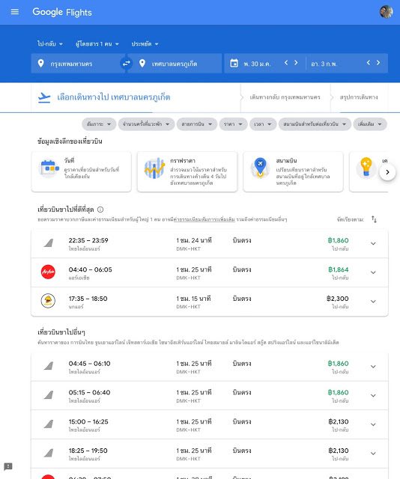Open the price graph insight card
The image size is (400, 479).
coord(187,171)
